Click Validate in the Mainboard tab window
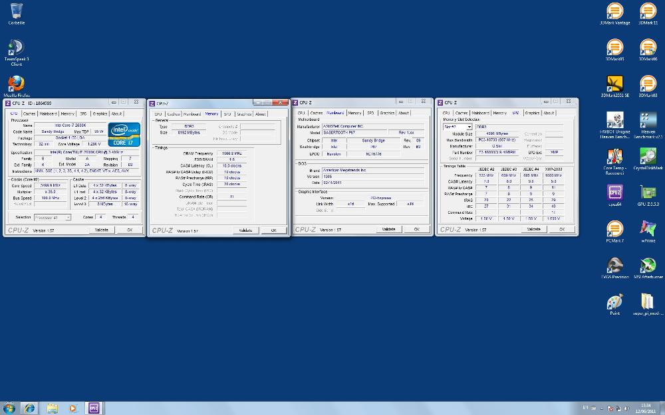Image resolution: width=665 pixels, height=415 pixels. [x=388, y=229]
